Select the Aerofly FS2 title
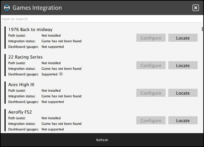Viewport: 204px width, 147px height. pos(20,112)
